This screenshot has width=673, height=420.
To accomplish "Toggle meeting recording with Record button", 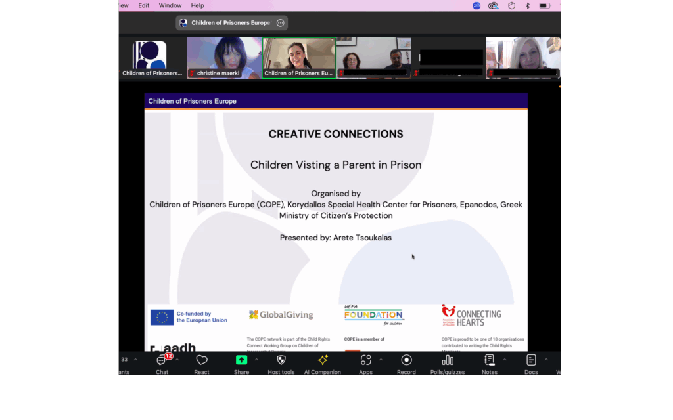I will coord(406,361).
